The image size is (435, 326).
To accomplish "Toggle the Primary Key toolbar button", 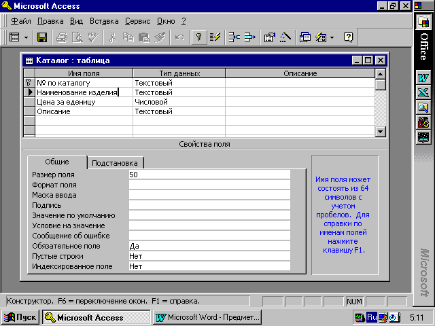I will click(199, 37).
